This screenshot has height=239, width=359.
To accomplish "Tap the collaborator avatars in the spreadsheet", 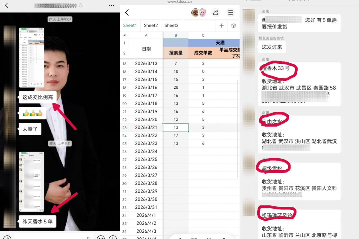I will [199, 13].
